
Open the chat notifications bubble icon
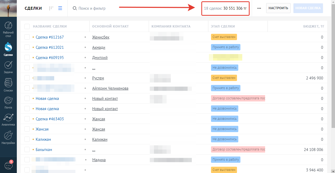click(x=8, y=166)
